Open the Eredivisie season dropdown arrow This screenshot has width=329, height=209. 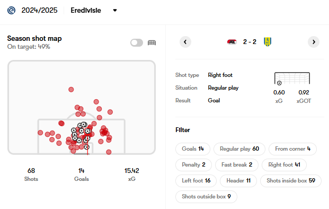click(115, 10)
